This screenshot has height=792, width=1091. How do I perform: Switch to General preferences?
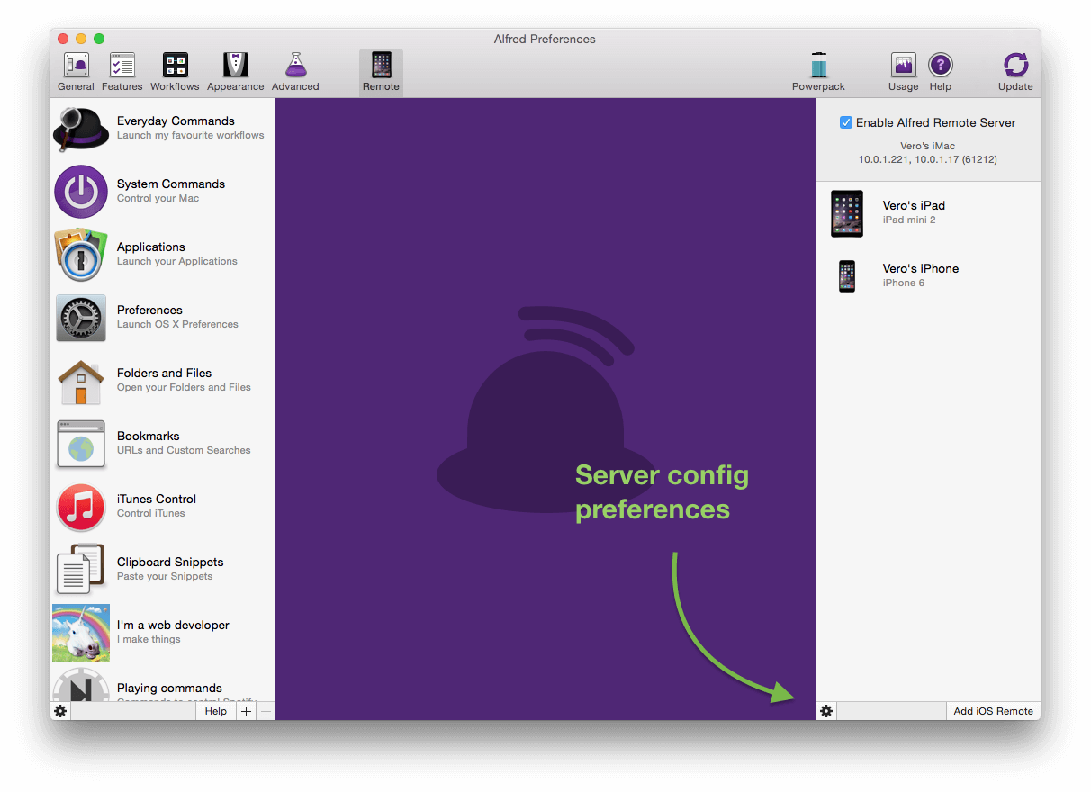pos(76,71)
